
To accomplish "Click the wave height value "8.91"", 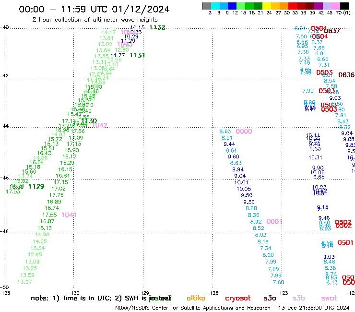I will click(227, 138).
